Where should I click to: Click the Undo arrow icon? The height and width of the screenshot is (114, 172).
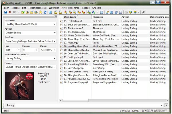[x=15, y=12]
